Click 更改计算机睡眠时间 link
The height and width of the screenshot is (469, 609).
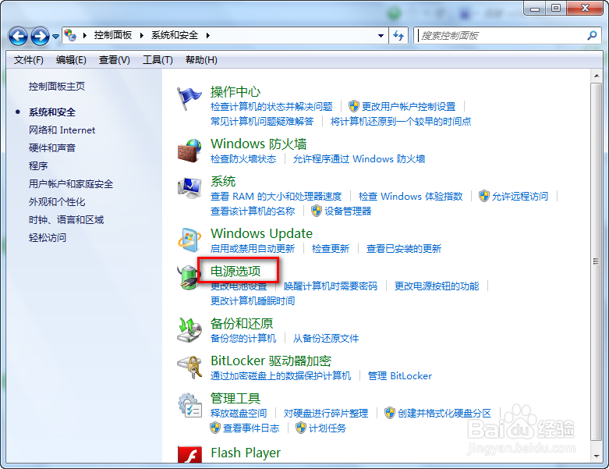[x=253, y=300]
